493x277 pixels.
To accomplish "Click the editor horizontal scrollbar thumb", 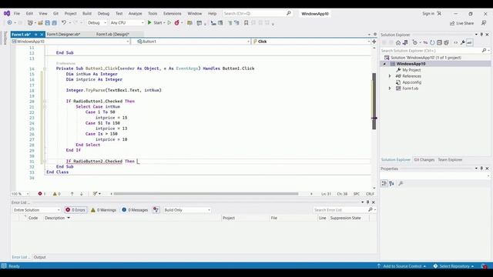I will (x=206, y=194).
